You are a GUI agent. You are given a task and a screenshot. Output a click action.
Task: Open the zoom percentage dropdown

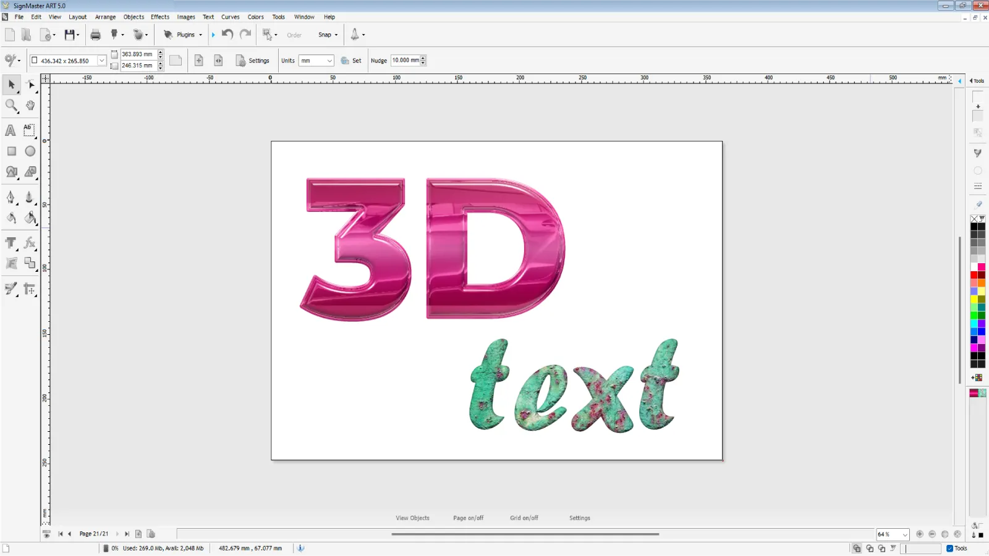click(905, 534)
